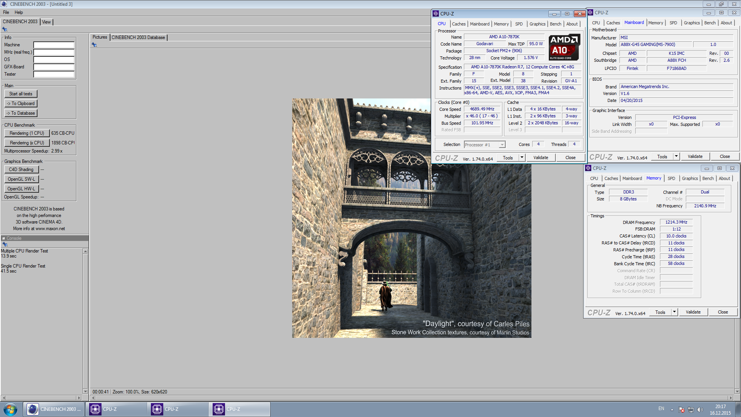Open Tools dropdown arrow in Memory window
Screen dimensions: 741x417
pos(674,312)
